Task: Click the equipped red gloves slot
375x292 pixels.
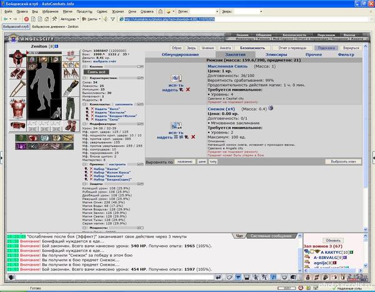Action: pyautogui.click(x=17, y=73)
